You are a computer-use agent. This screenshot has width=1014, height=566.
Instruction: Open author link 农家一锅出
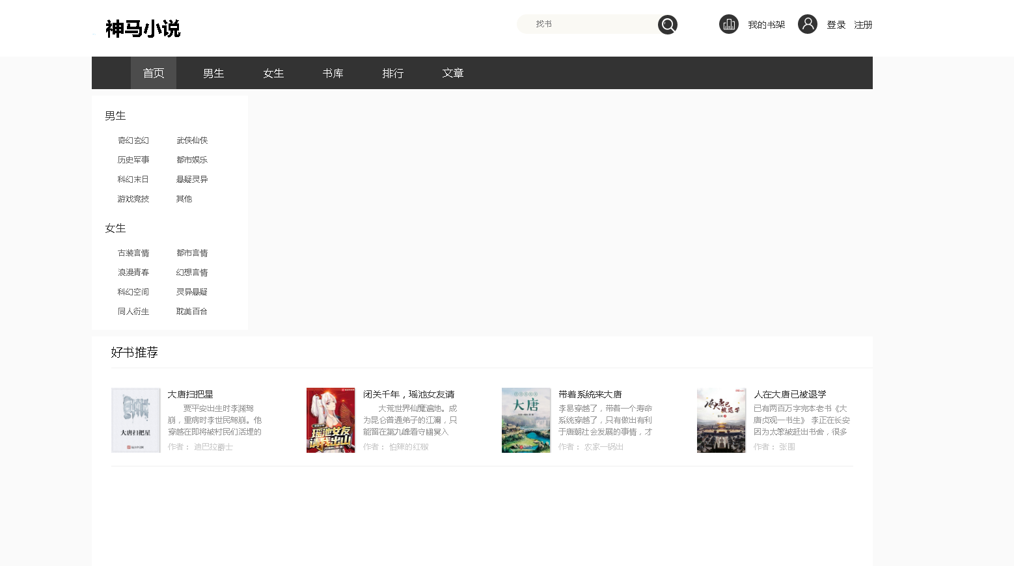tap(603, 447)
